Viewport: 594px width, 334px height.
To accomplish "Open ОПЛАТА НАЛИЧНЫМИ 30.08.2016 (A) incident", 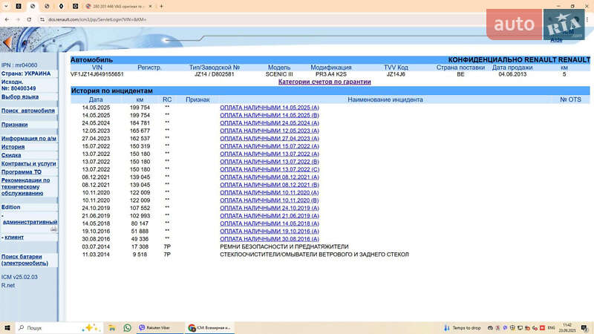I will pyautogui.click(x=270, y=239).
